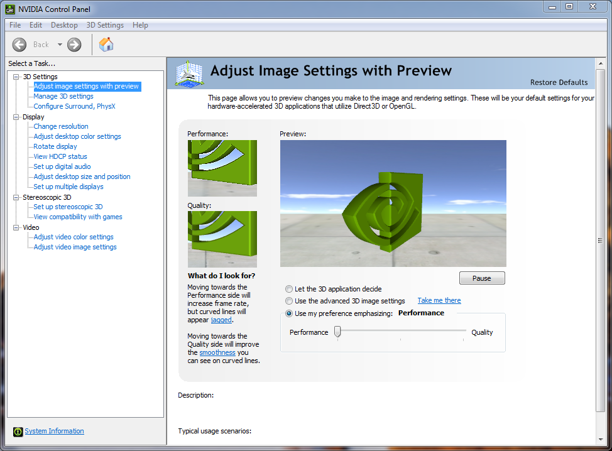Open the home page via the toolbar icon
Image resolution: width=612 pixels, height=451 pixels.
point(106,45)
